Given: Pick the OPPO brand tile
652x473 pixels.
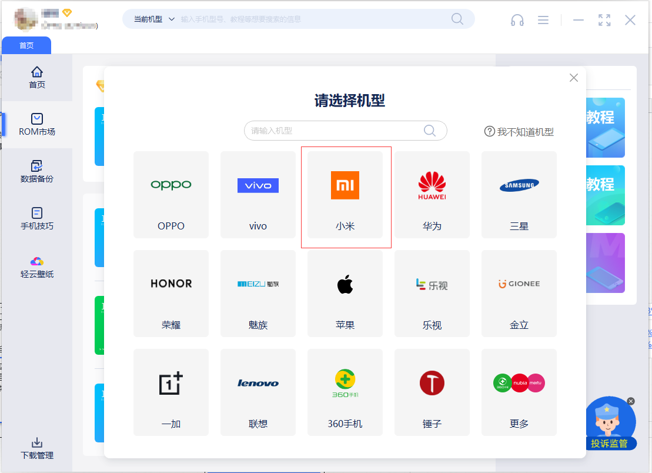Looking at the screenshot, I should click(x=171, y=195).
